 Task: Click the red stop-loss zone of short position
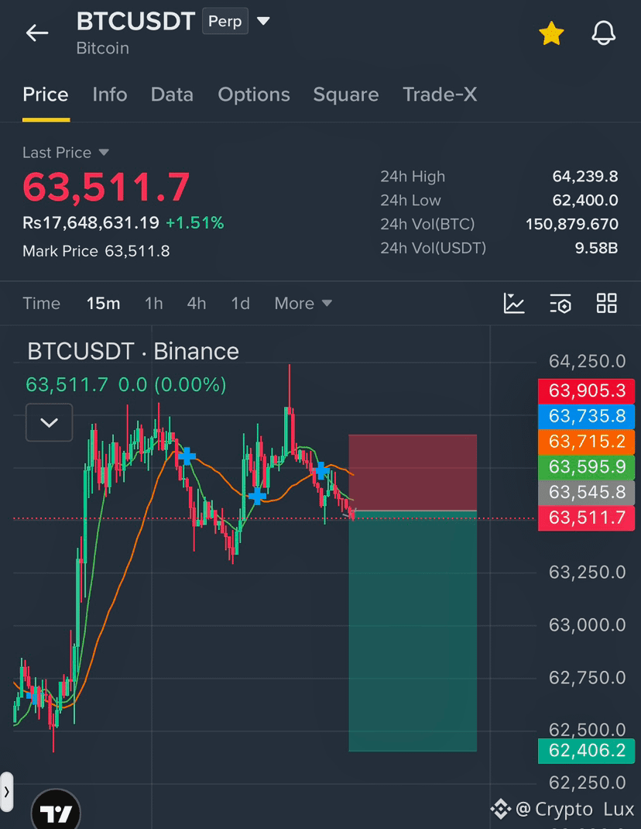[413, 473]
